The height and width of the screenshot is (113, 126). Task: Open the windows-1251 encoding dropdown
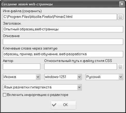tap(79, 77)
